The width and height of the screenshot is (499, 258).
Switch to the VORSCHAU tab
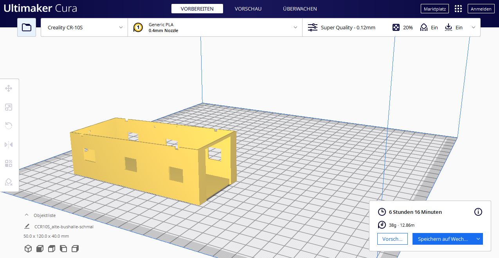point(248,9)
